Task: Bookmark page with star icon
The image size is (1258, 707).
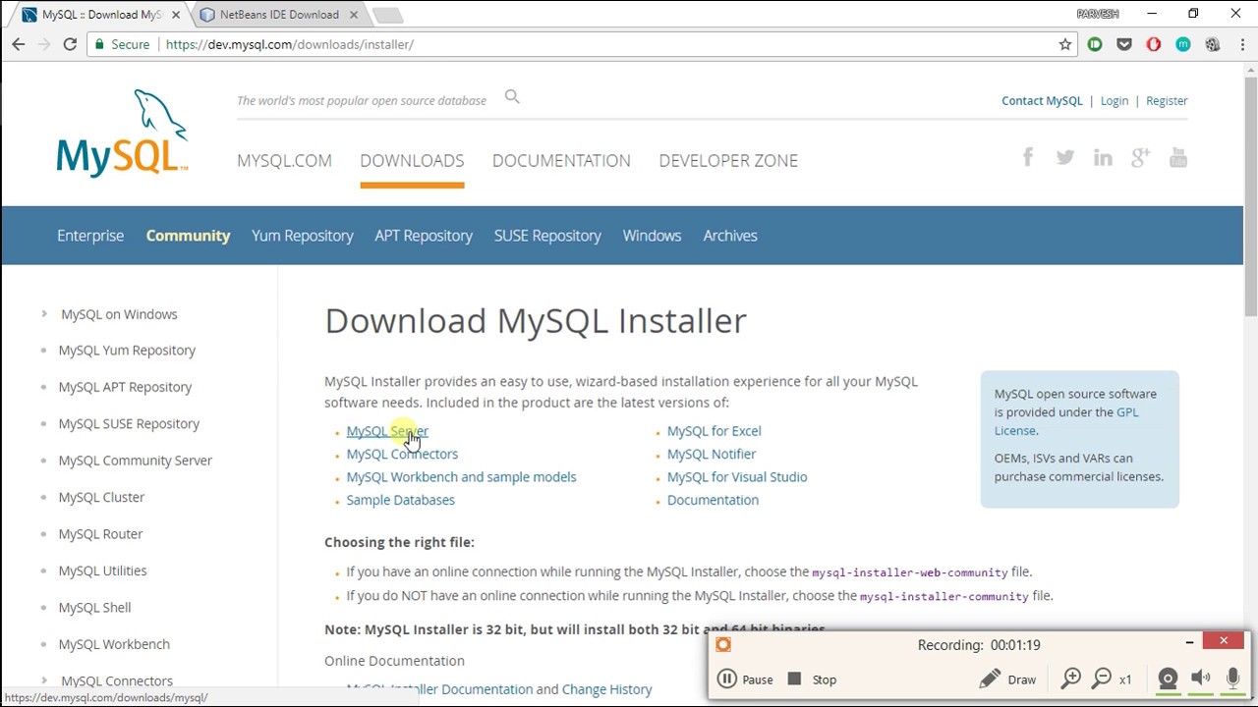Action: [1064, 44]
